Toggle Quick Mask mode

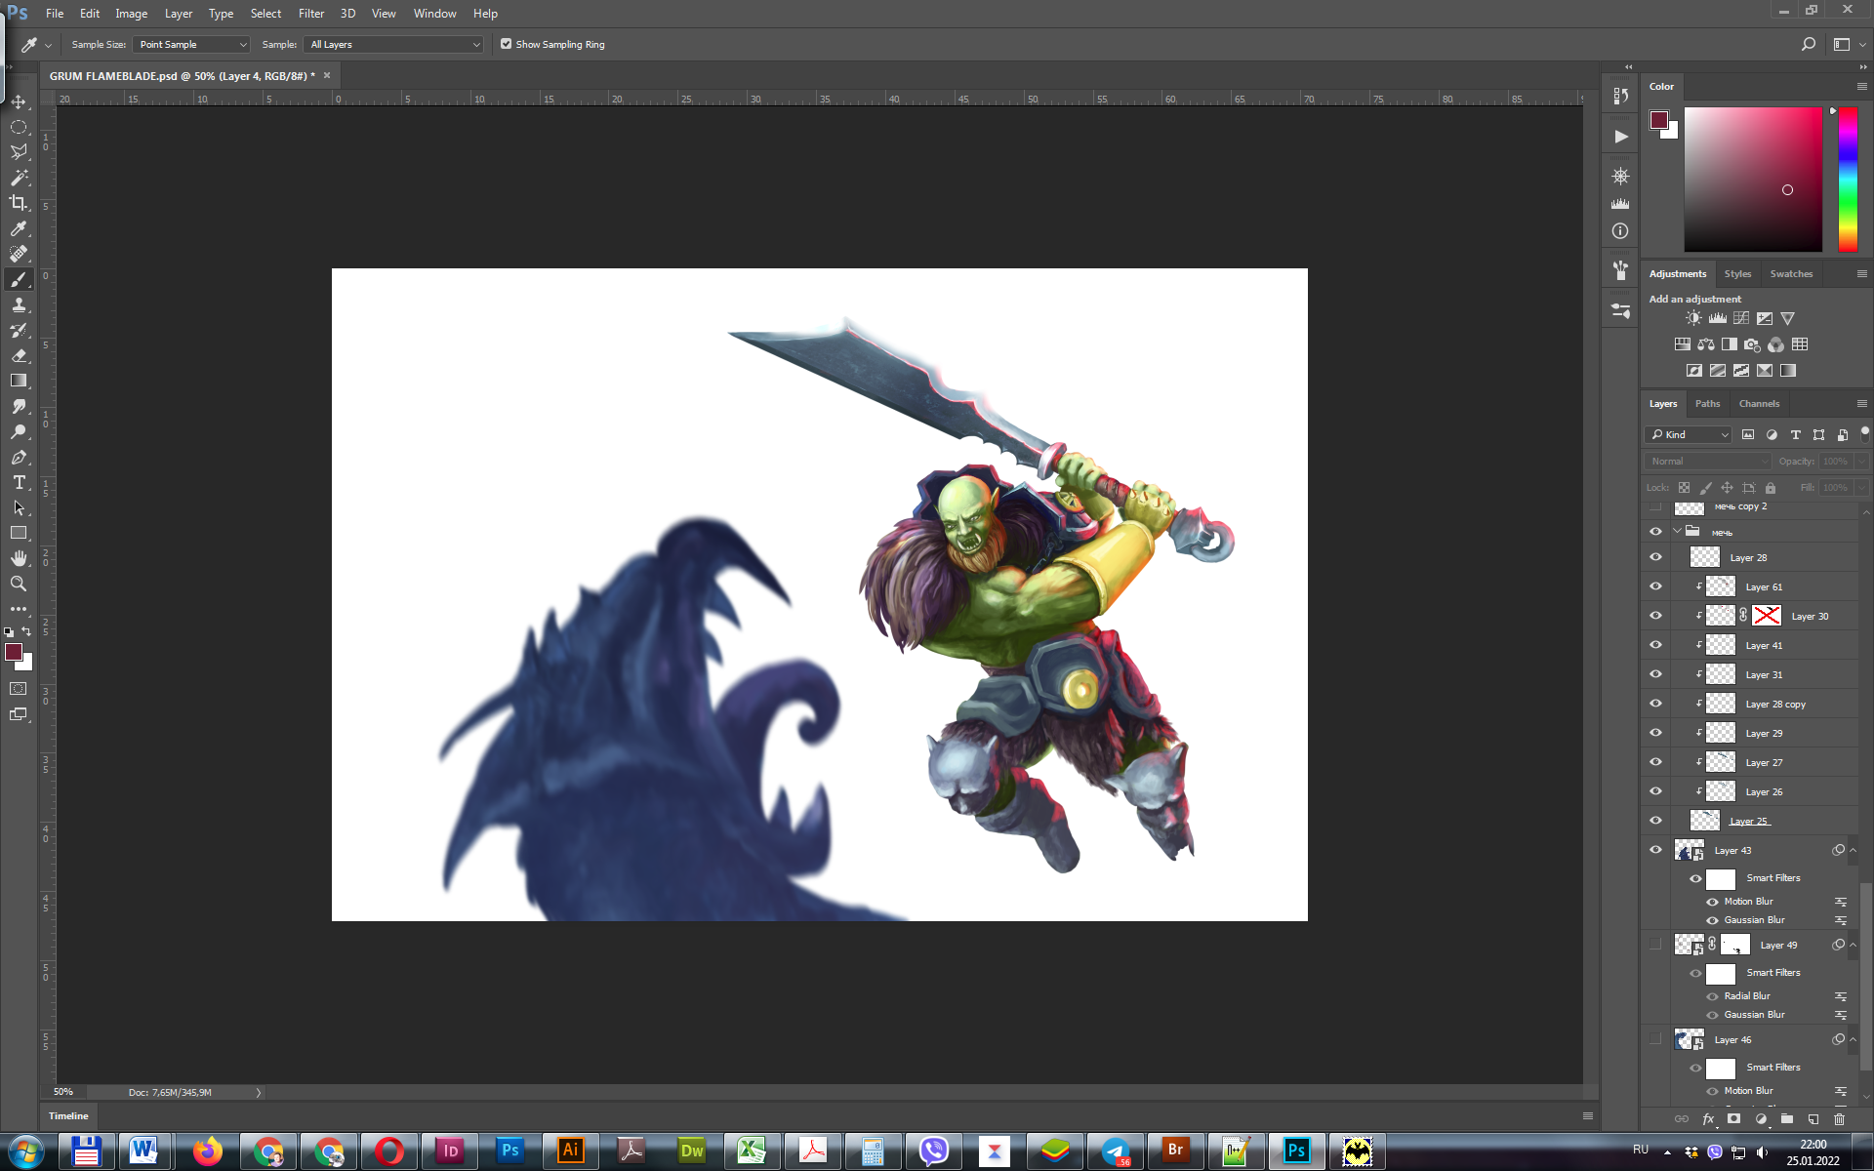click(x=19, y=688)
